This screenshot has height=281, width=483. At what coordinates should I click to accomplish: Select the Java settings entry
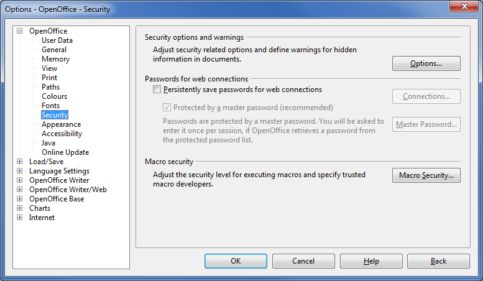click(48, 143)
